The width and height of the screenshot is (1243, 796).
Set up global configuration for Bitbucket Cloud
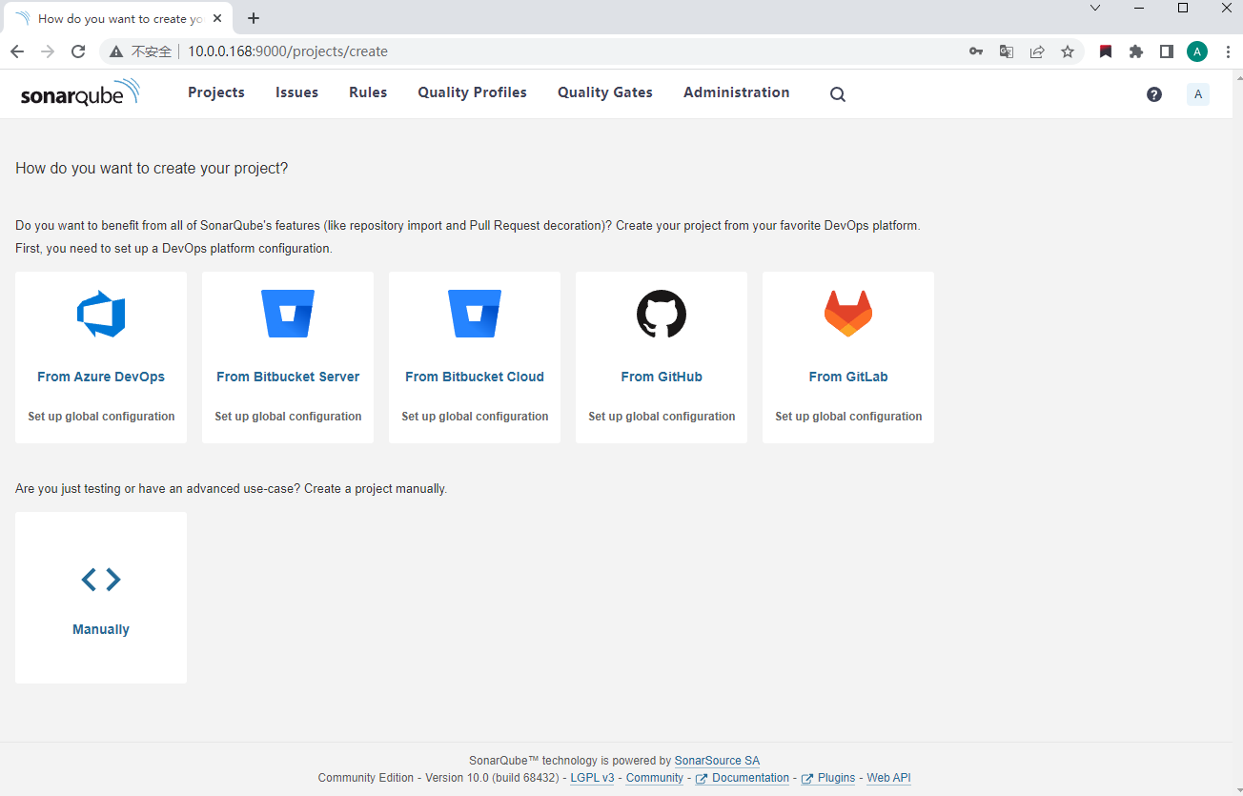coord(475,417)
